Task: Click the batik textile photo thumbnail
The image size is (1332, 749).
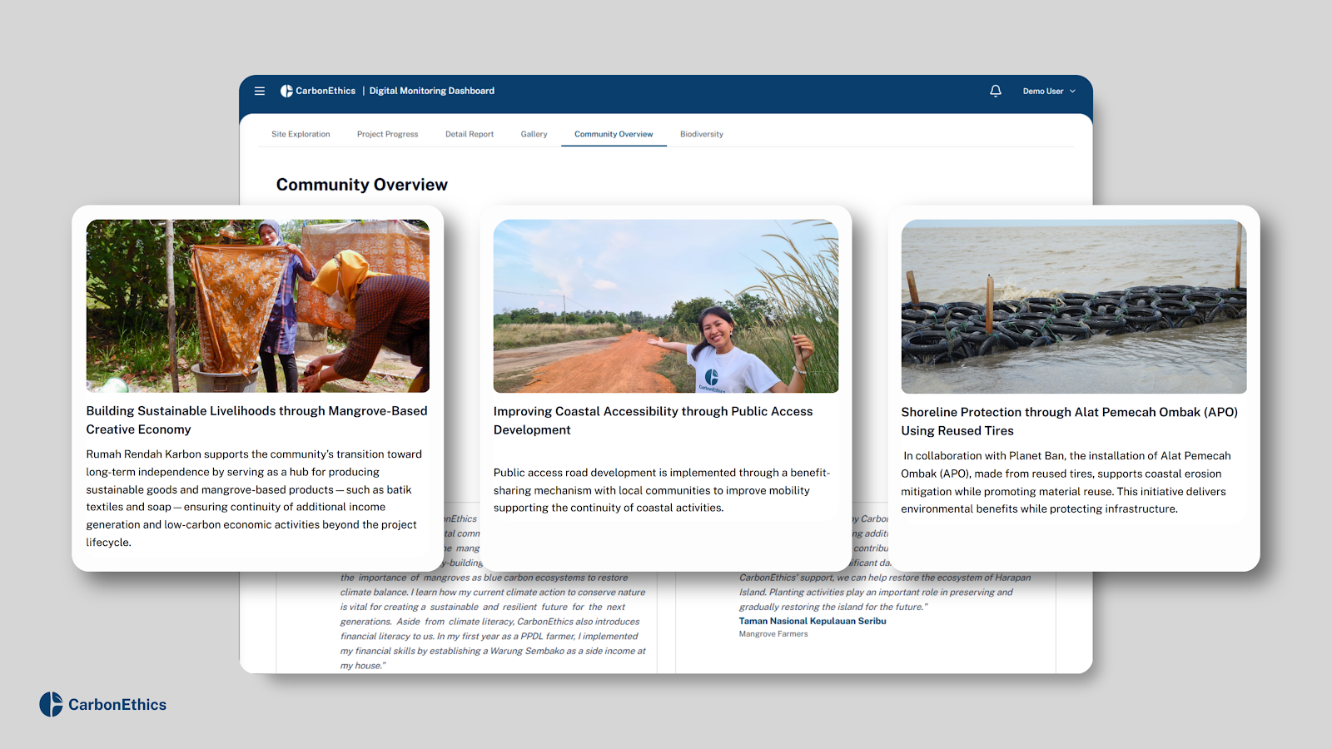Action: tap(258, 306)
